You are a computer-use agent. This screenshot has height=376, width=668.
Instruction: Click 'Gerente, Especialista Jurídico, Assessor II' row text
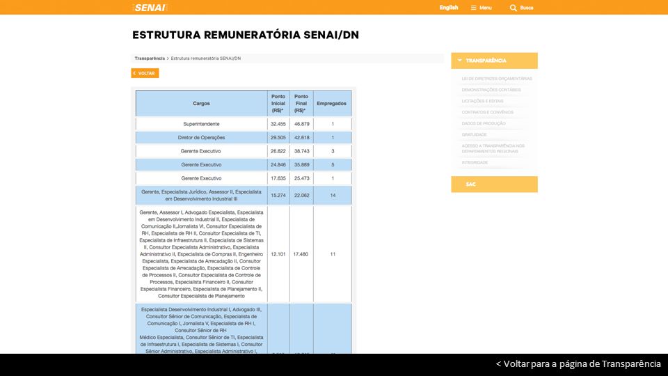point(201,195)
